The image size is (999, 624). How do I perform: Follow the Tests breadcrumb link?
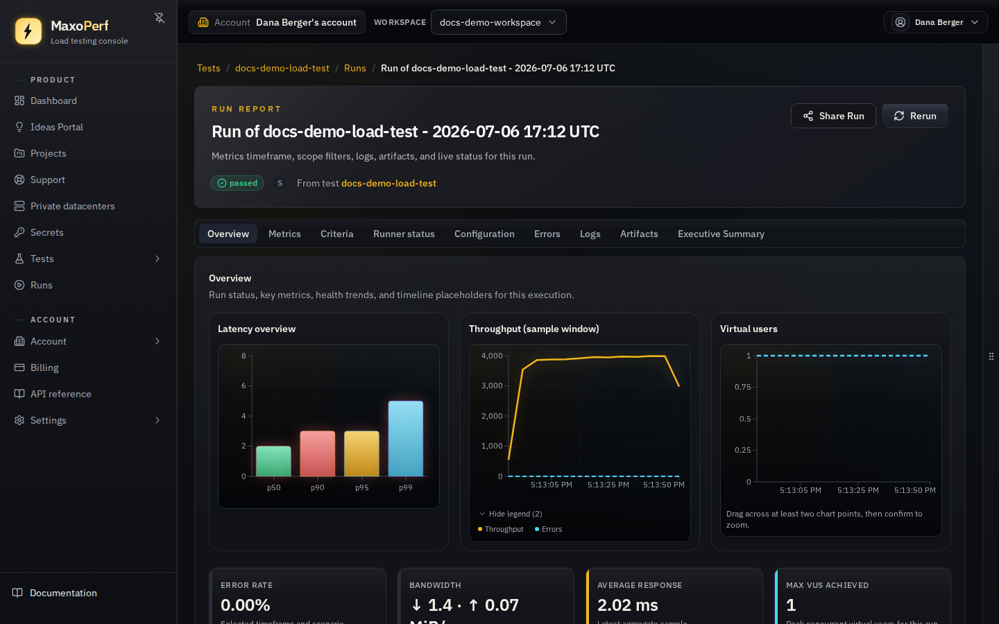209,68
